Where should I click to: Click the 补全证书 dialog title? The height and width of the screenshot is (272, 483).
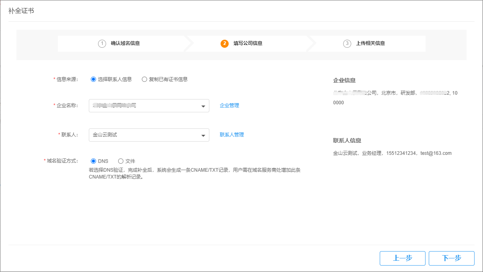[x=21, y=11]
